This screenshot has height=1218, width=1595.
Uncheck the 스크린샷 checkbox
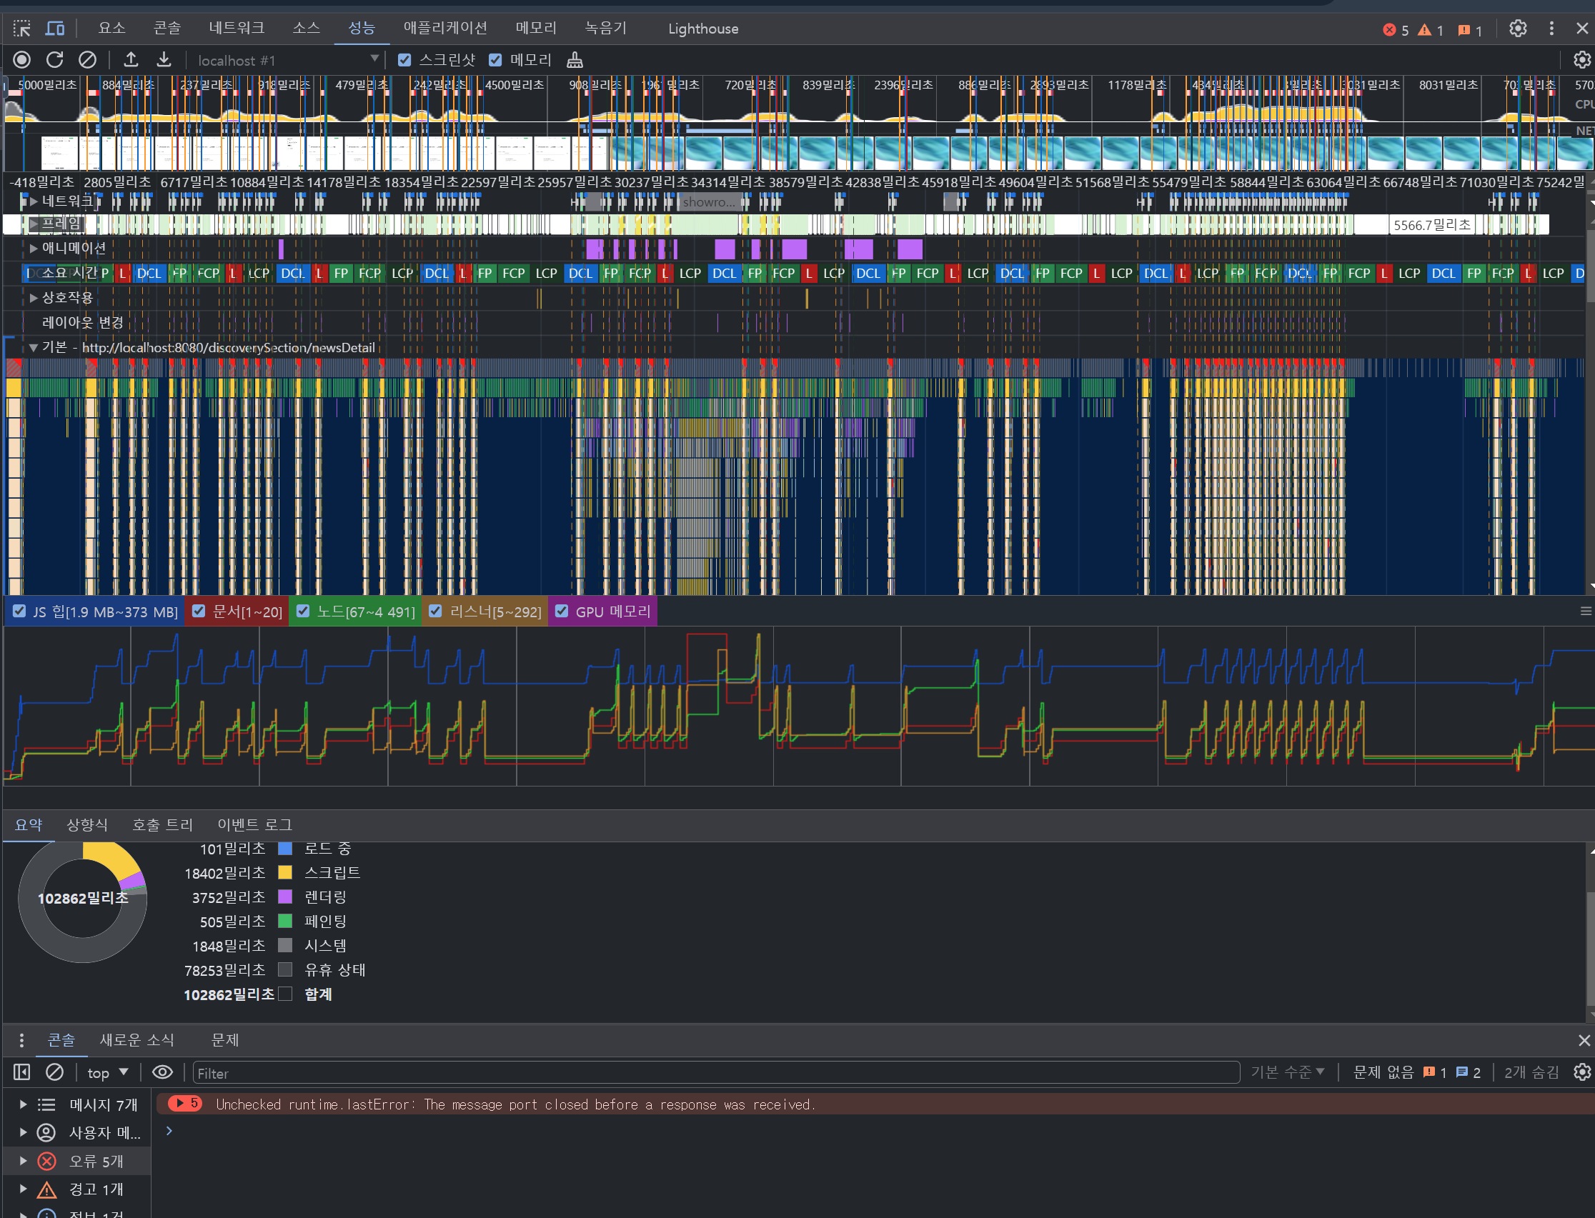pyautogui.click(x=404, y=60)
